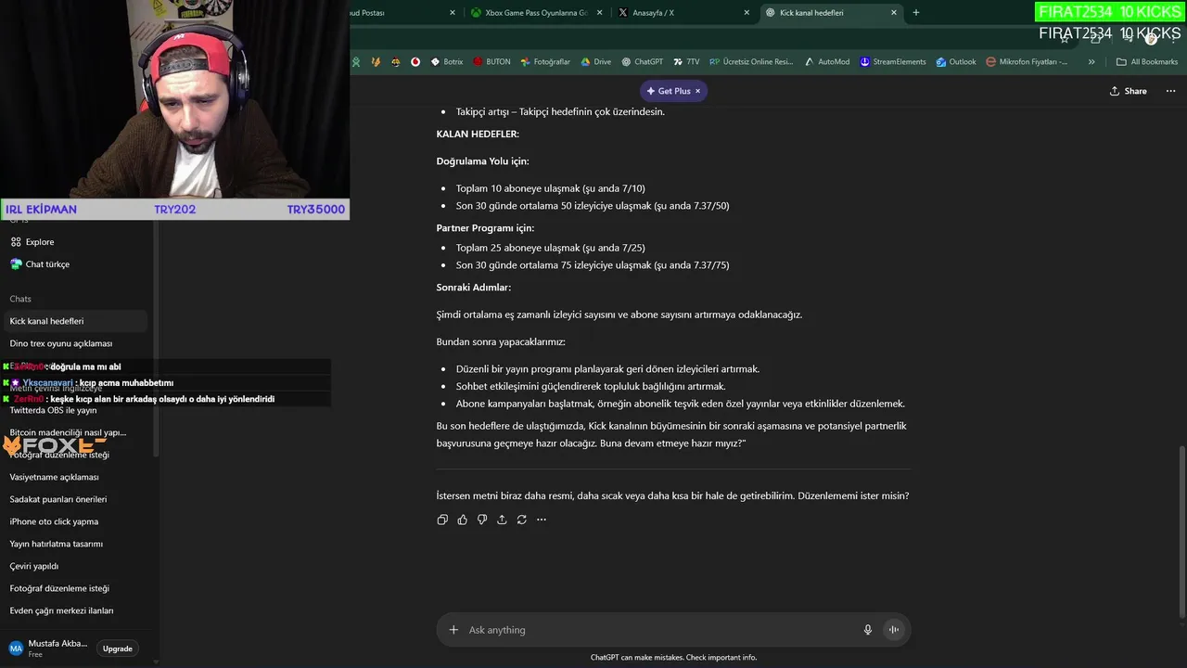Click the microphone dictate icon
This screenshot has width=1187, height=668.
click(868, 630)
